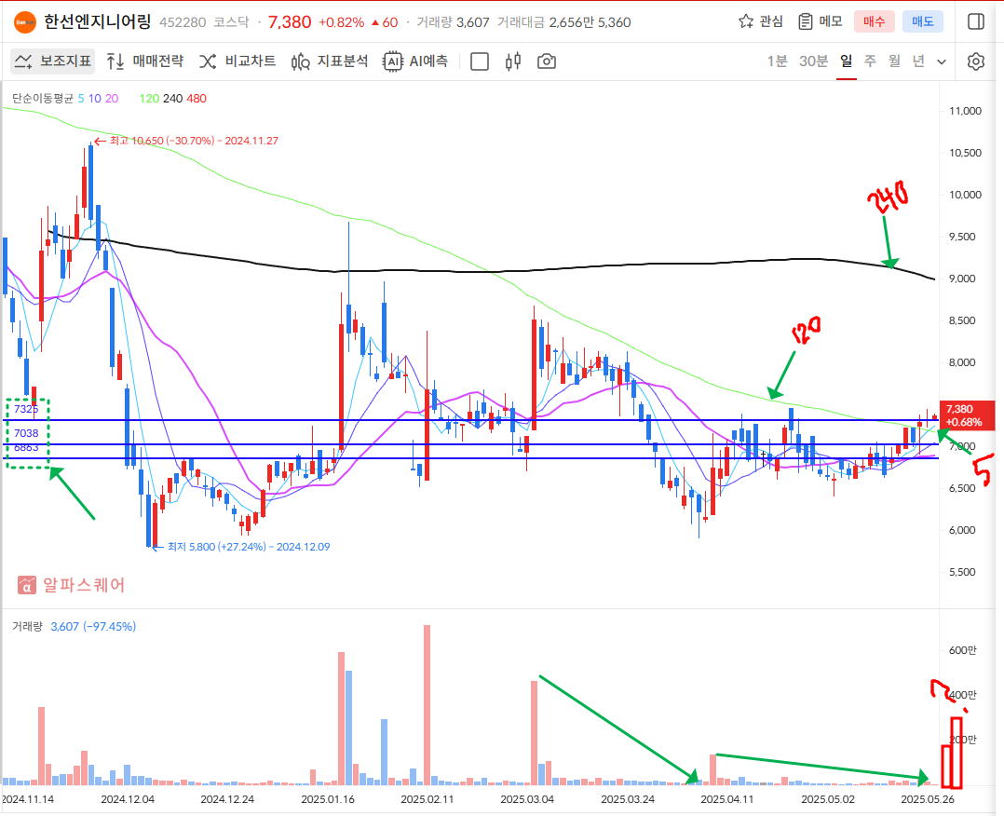Screen dimensions: 1004x816
Task: Add stock to 관심 watchlist star
Action: (x=761, y=21)
